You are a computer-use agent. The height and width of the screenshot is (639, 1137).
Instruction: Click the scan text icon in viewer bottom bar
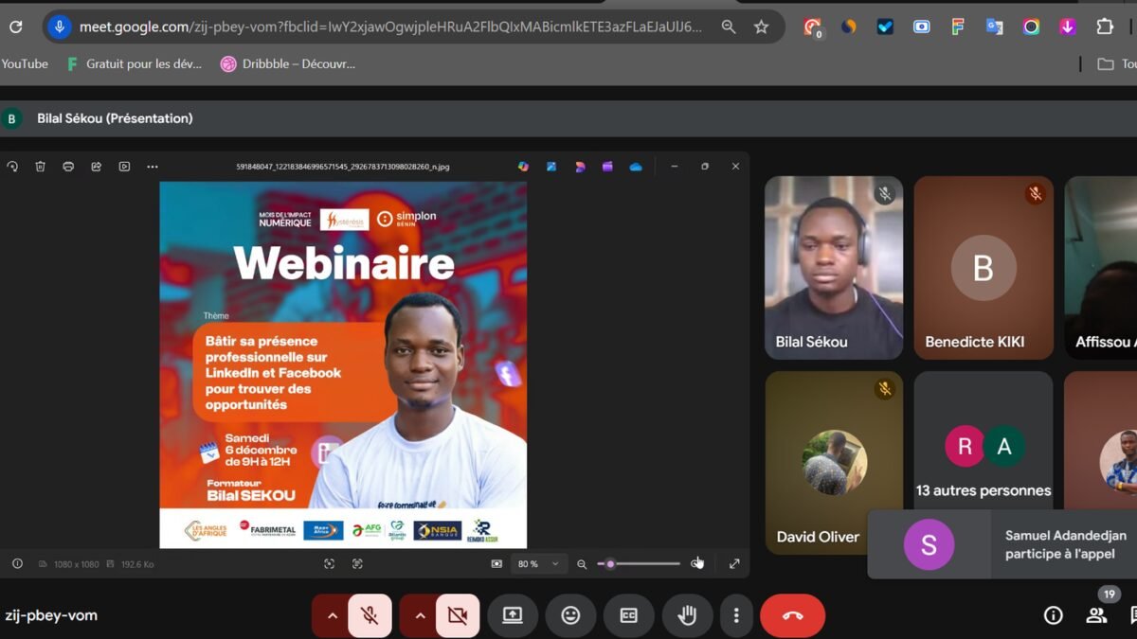pos(357,563)
